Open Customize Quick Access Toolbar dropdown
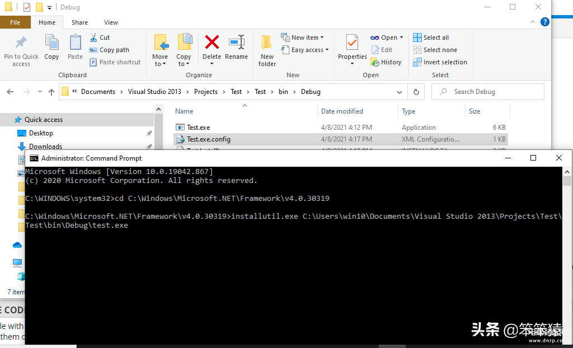573x348 pixels. pyautogui.click(x=49, y=7)
